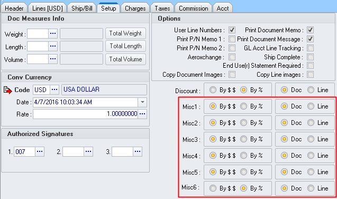Open lookup for Authorized Signature 3

[138, 151]
